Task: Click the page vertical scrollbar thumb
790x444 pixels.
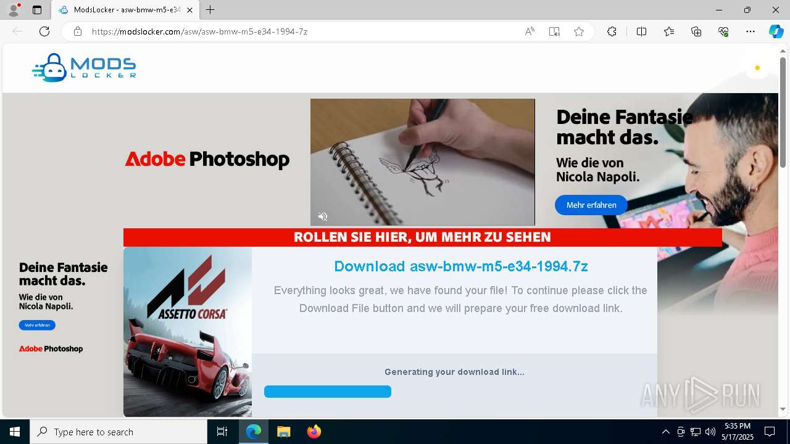Action: point(783,113)
